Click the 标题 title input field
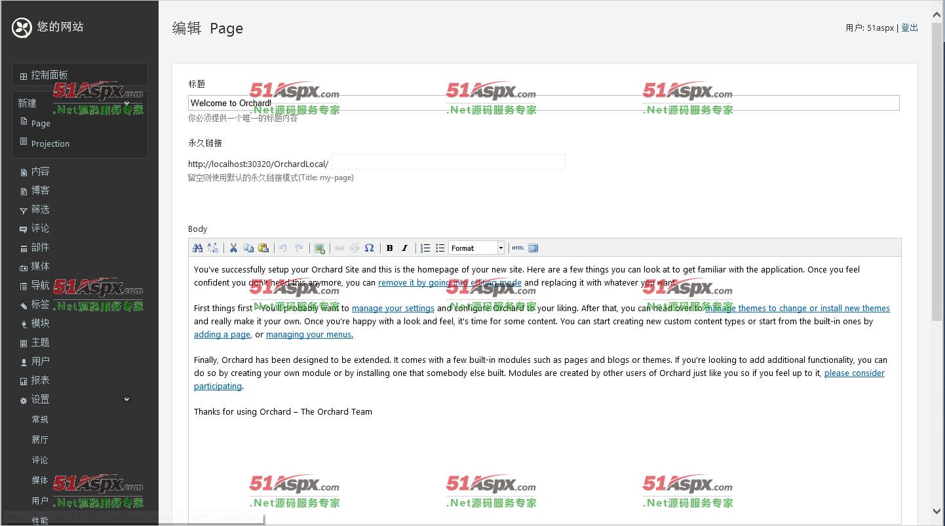This screenshot has height=526, width=945. 544,103
